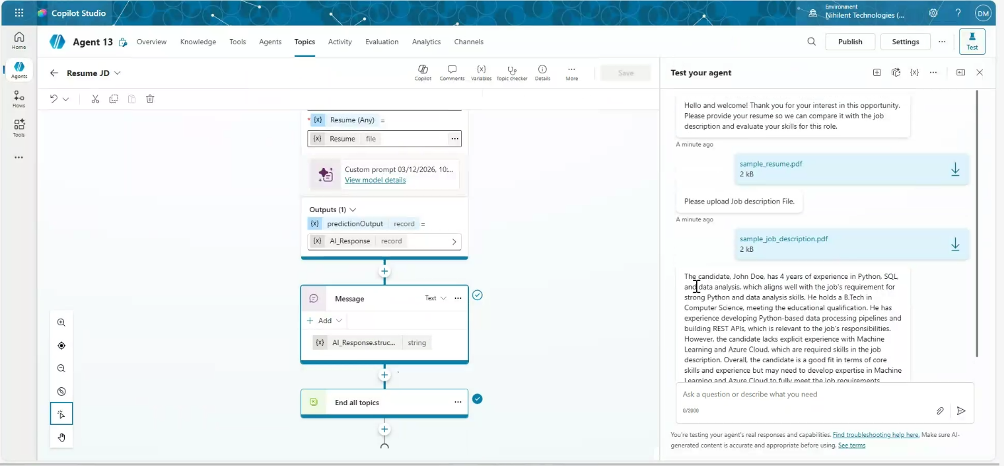Click the attach file paperclip icon
1004x466 pixels.
pos(940,410)
